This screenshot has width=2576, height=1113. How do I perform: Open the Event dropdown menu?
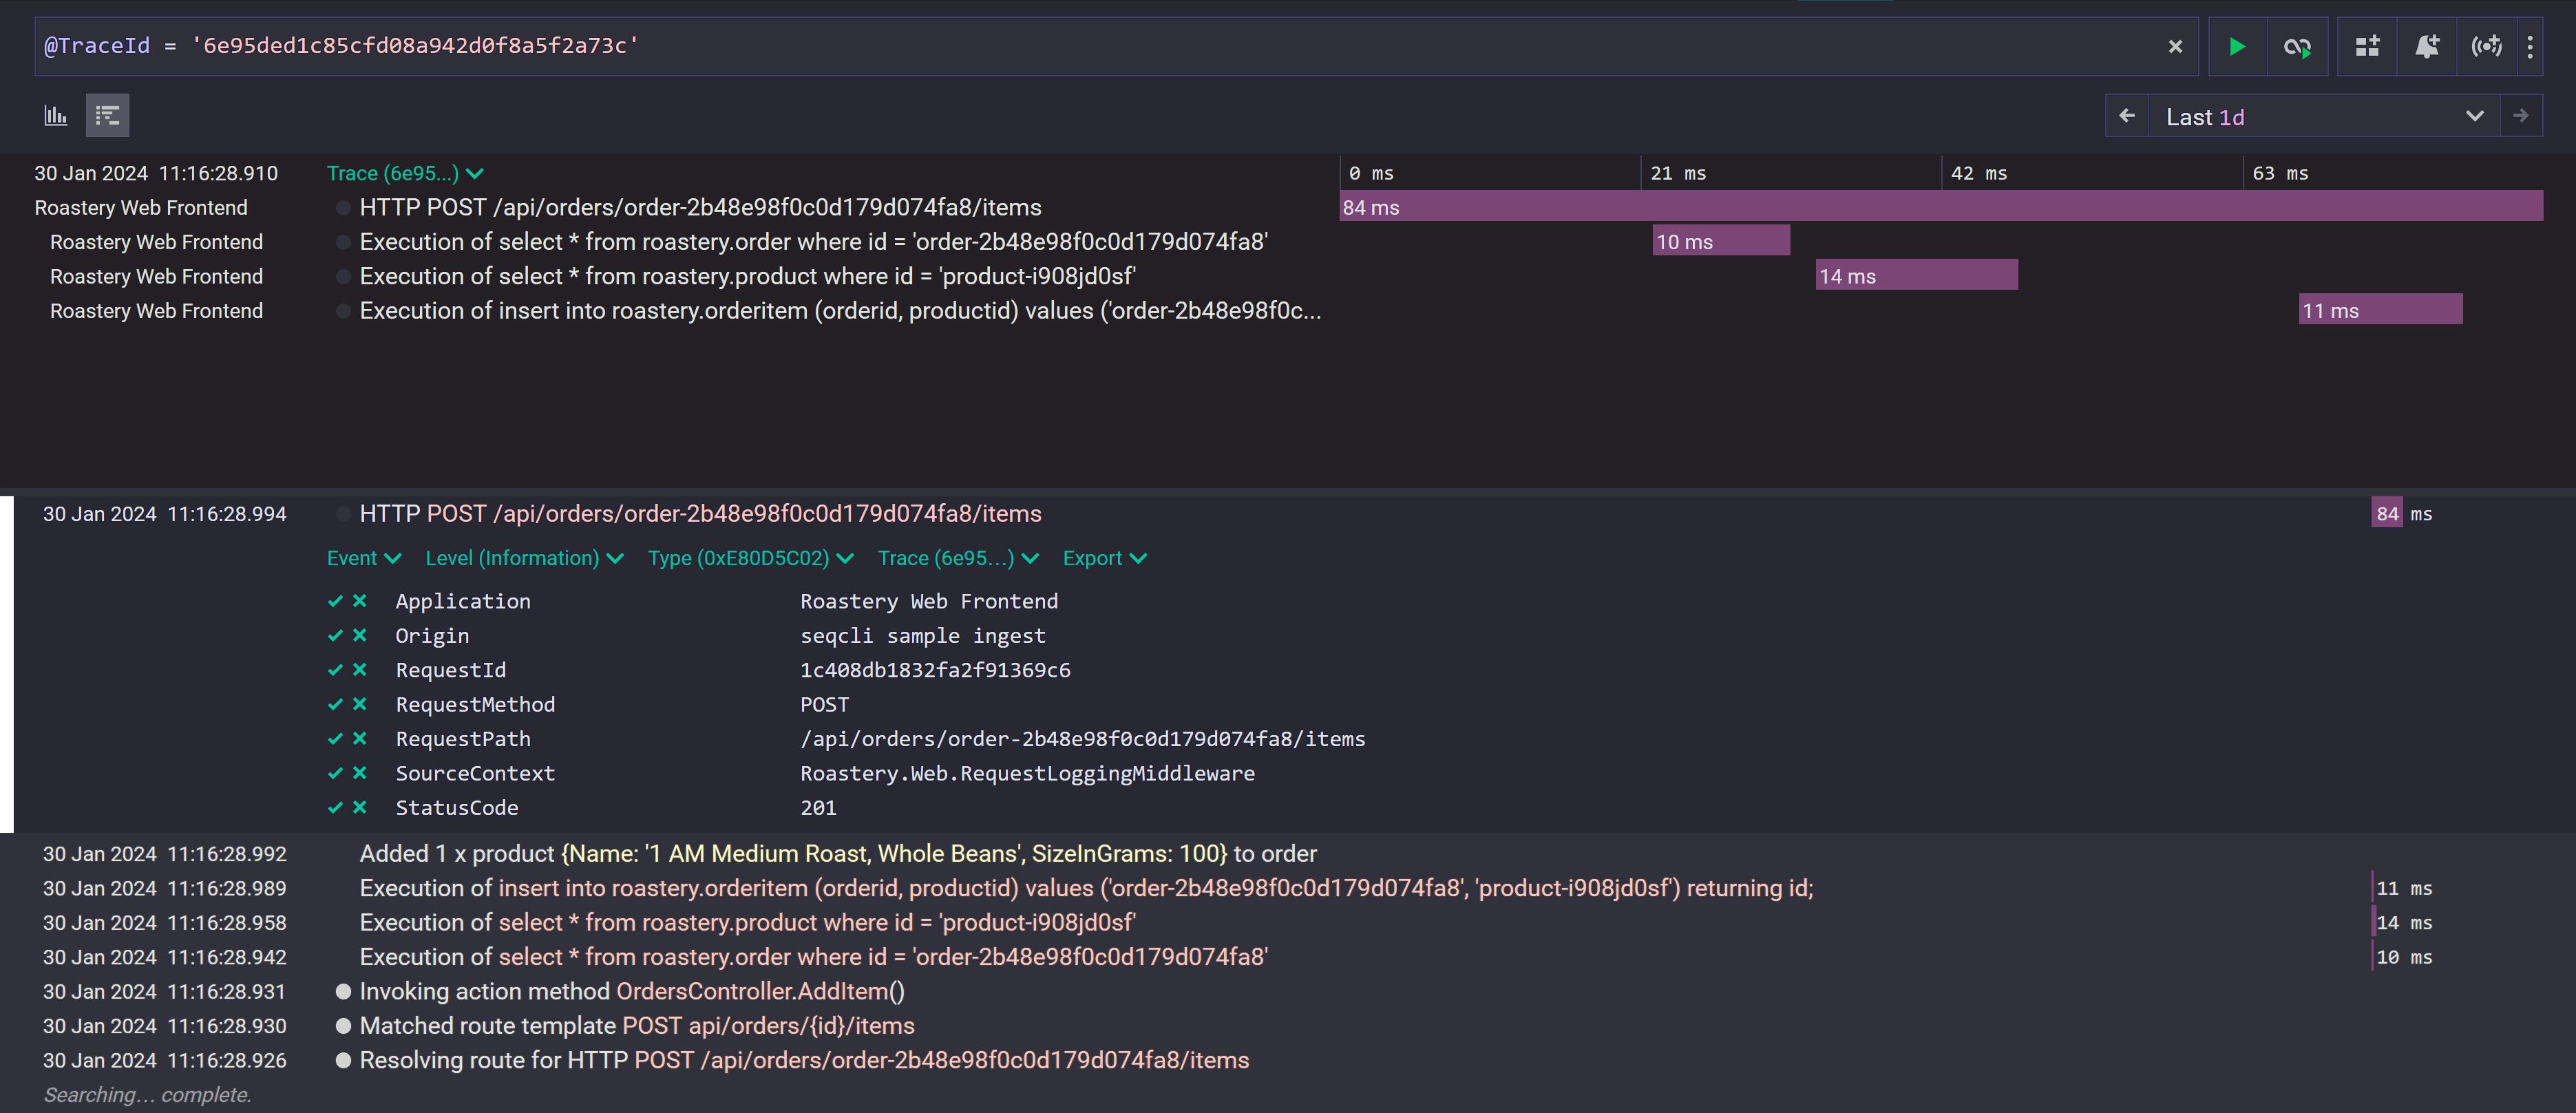point(364,558)
